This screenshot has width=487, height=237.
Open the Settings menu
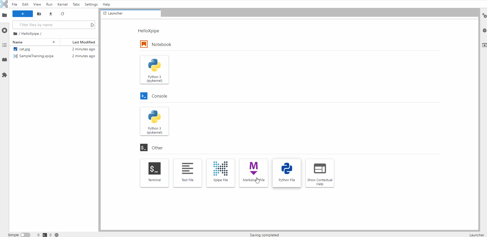tap(91, 4)
